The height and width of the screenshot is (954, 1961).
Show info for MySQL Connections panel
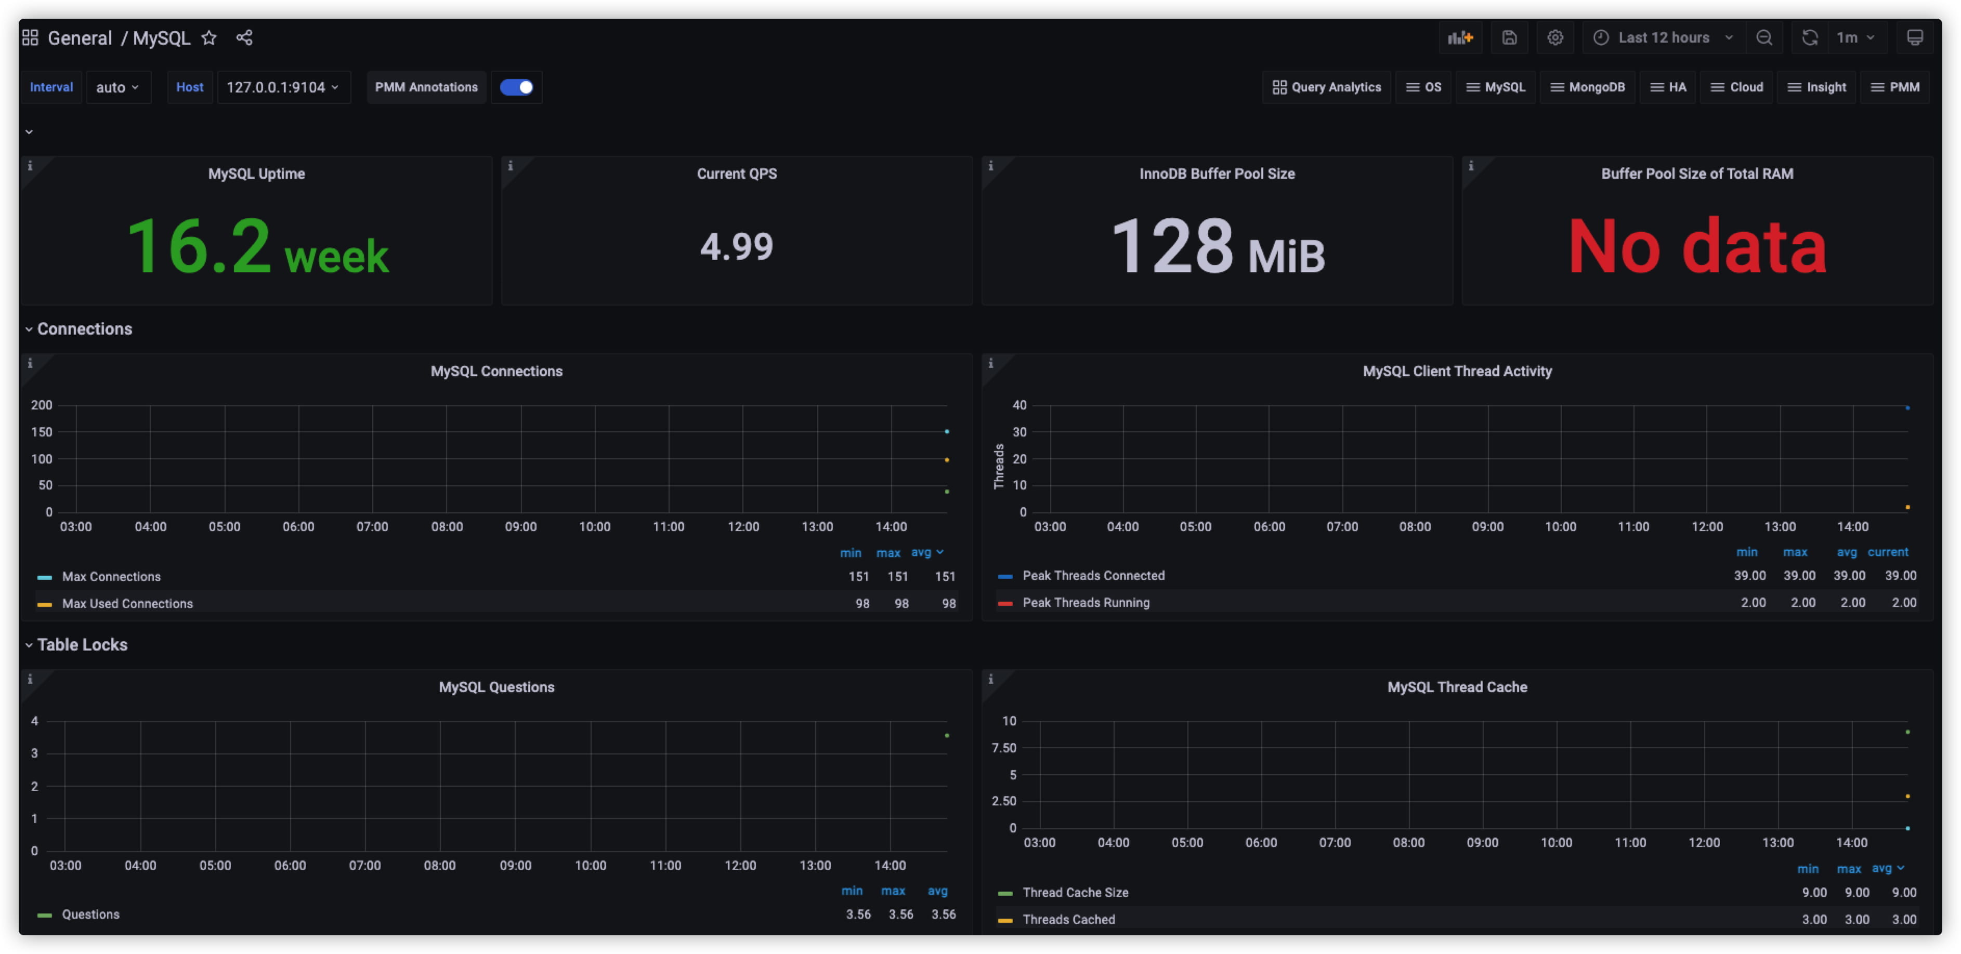[x=30, y=363]
